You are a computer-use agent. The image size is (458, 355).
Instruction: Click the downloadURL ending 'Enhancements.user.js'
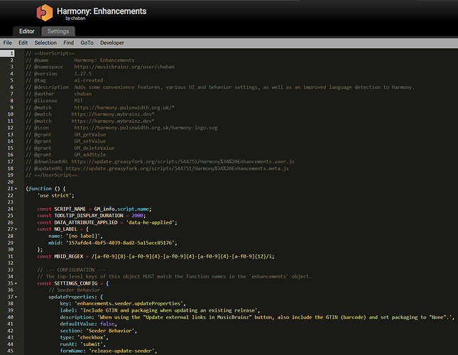(183, 162)
